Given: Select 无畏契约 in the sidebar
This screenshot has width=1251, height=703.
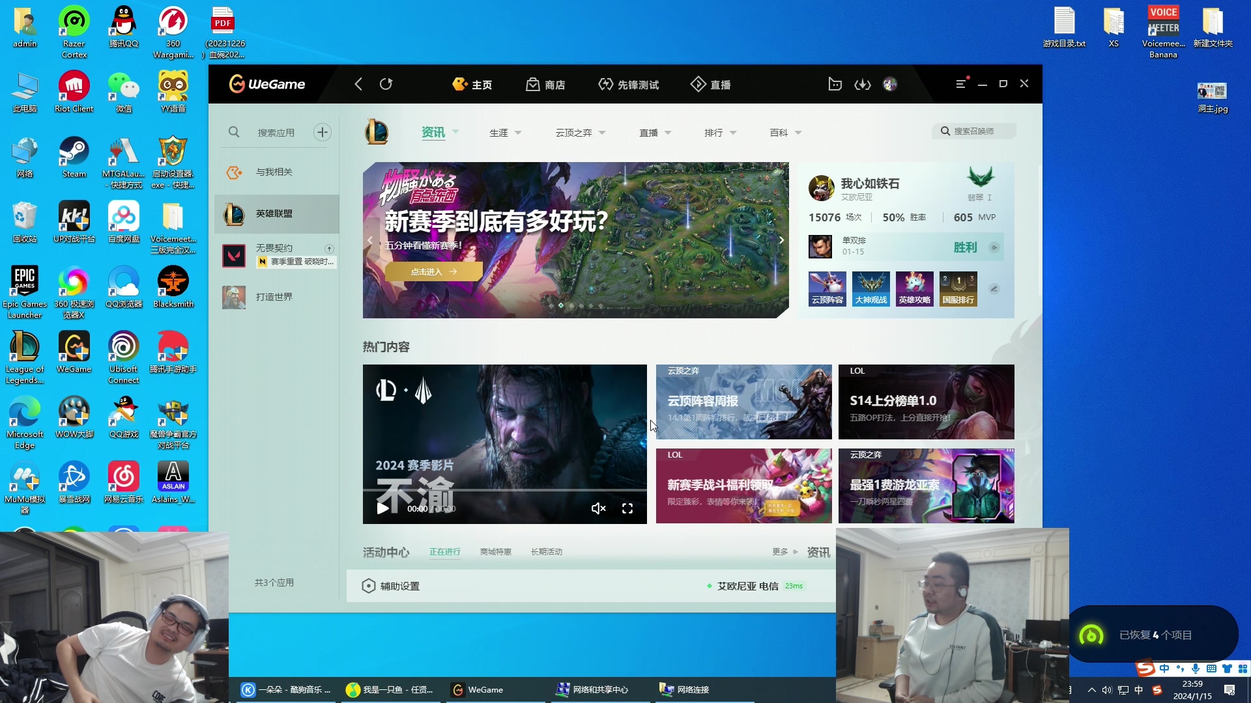Looking at the screenshot, I should pos(277,255).
